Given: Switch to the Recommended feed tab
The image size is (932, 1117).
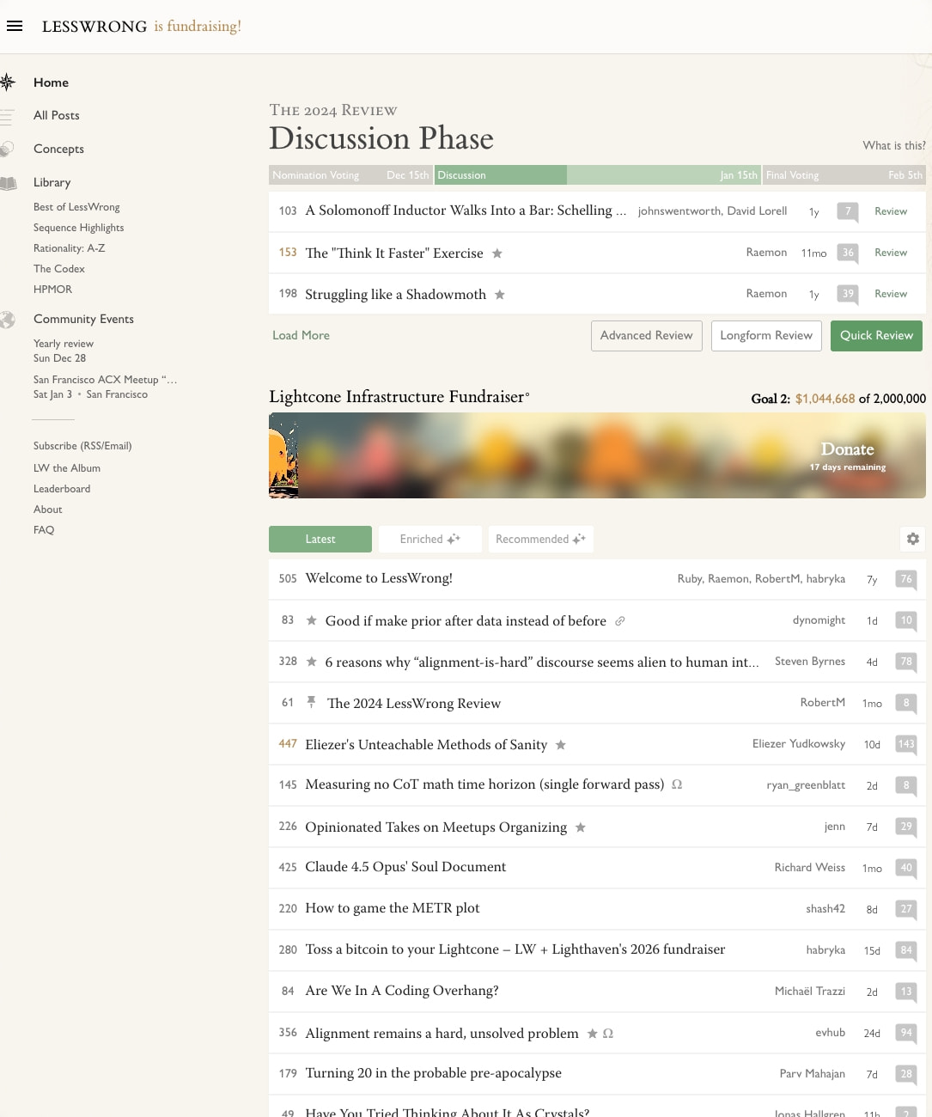Looking at the screenshot, I should tap(540, 539).
